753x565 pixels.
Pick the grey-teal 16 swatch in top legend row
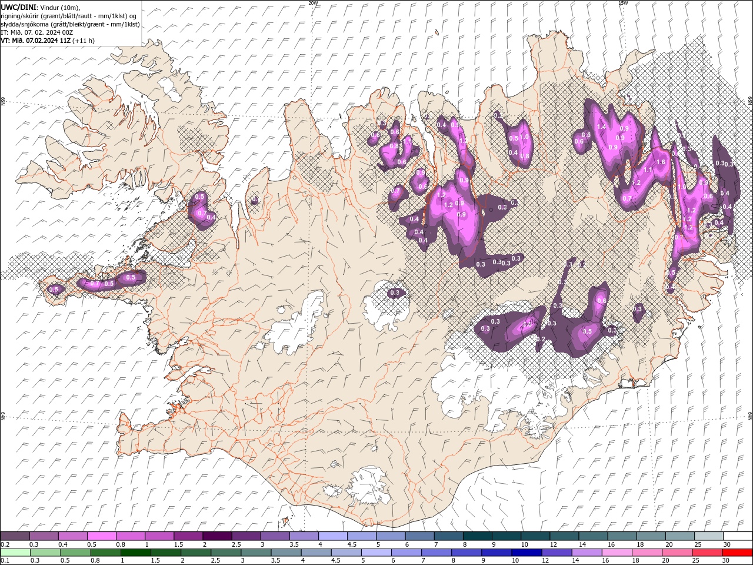pos(622,536)
